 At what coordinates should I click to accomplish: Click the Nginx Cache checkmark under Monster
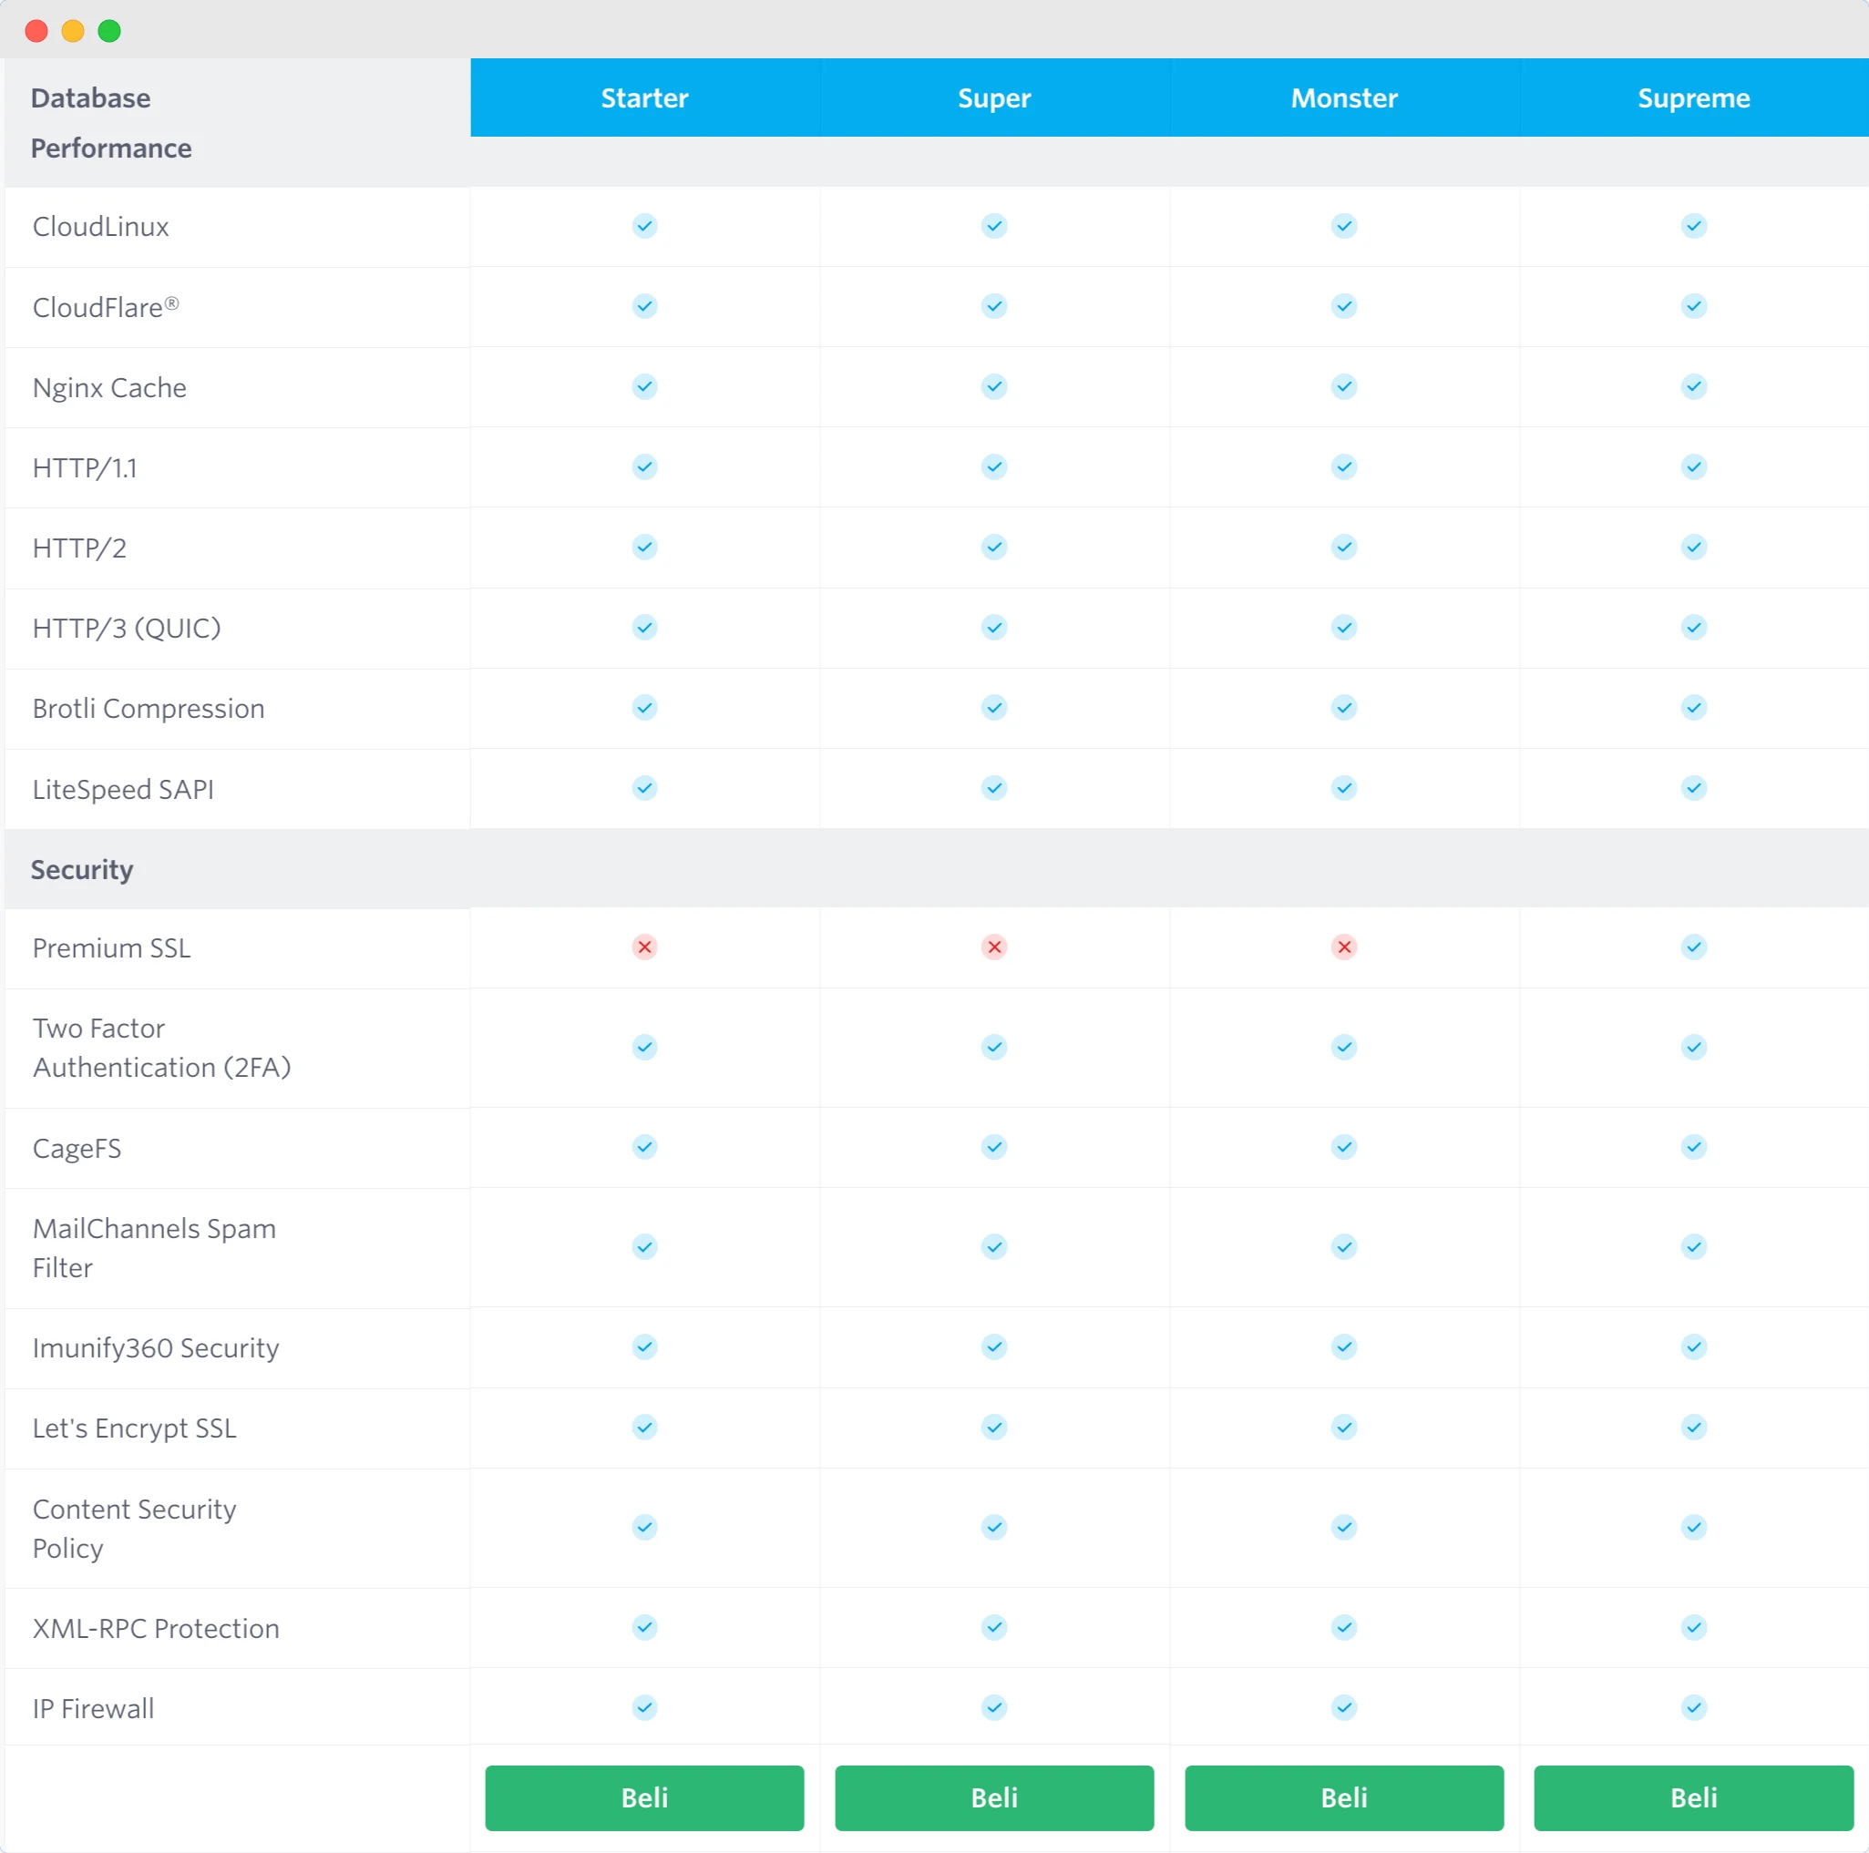(1345, 387)
